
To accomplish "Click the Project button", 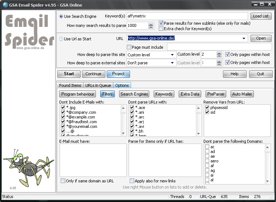I will pos(118,74).
